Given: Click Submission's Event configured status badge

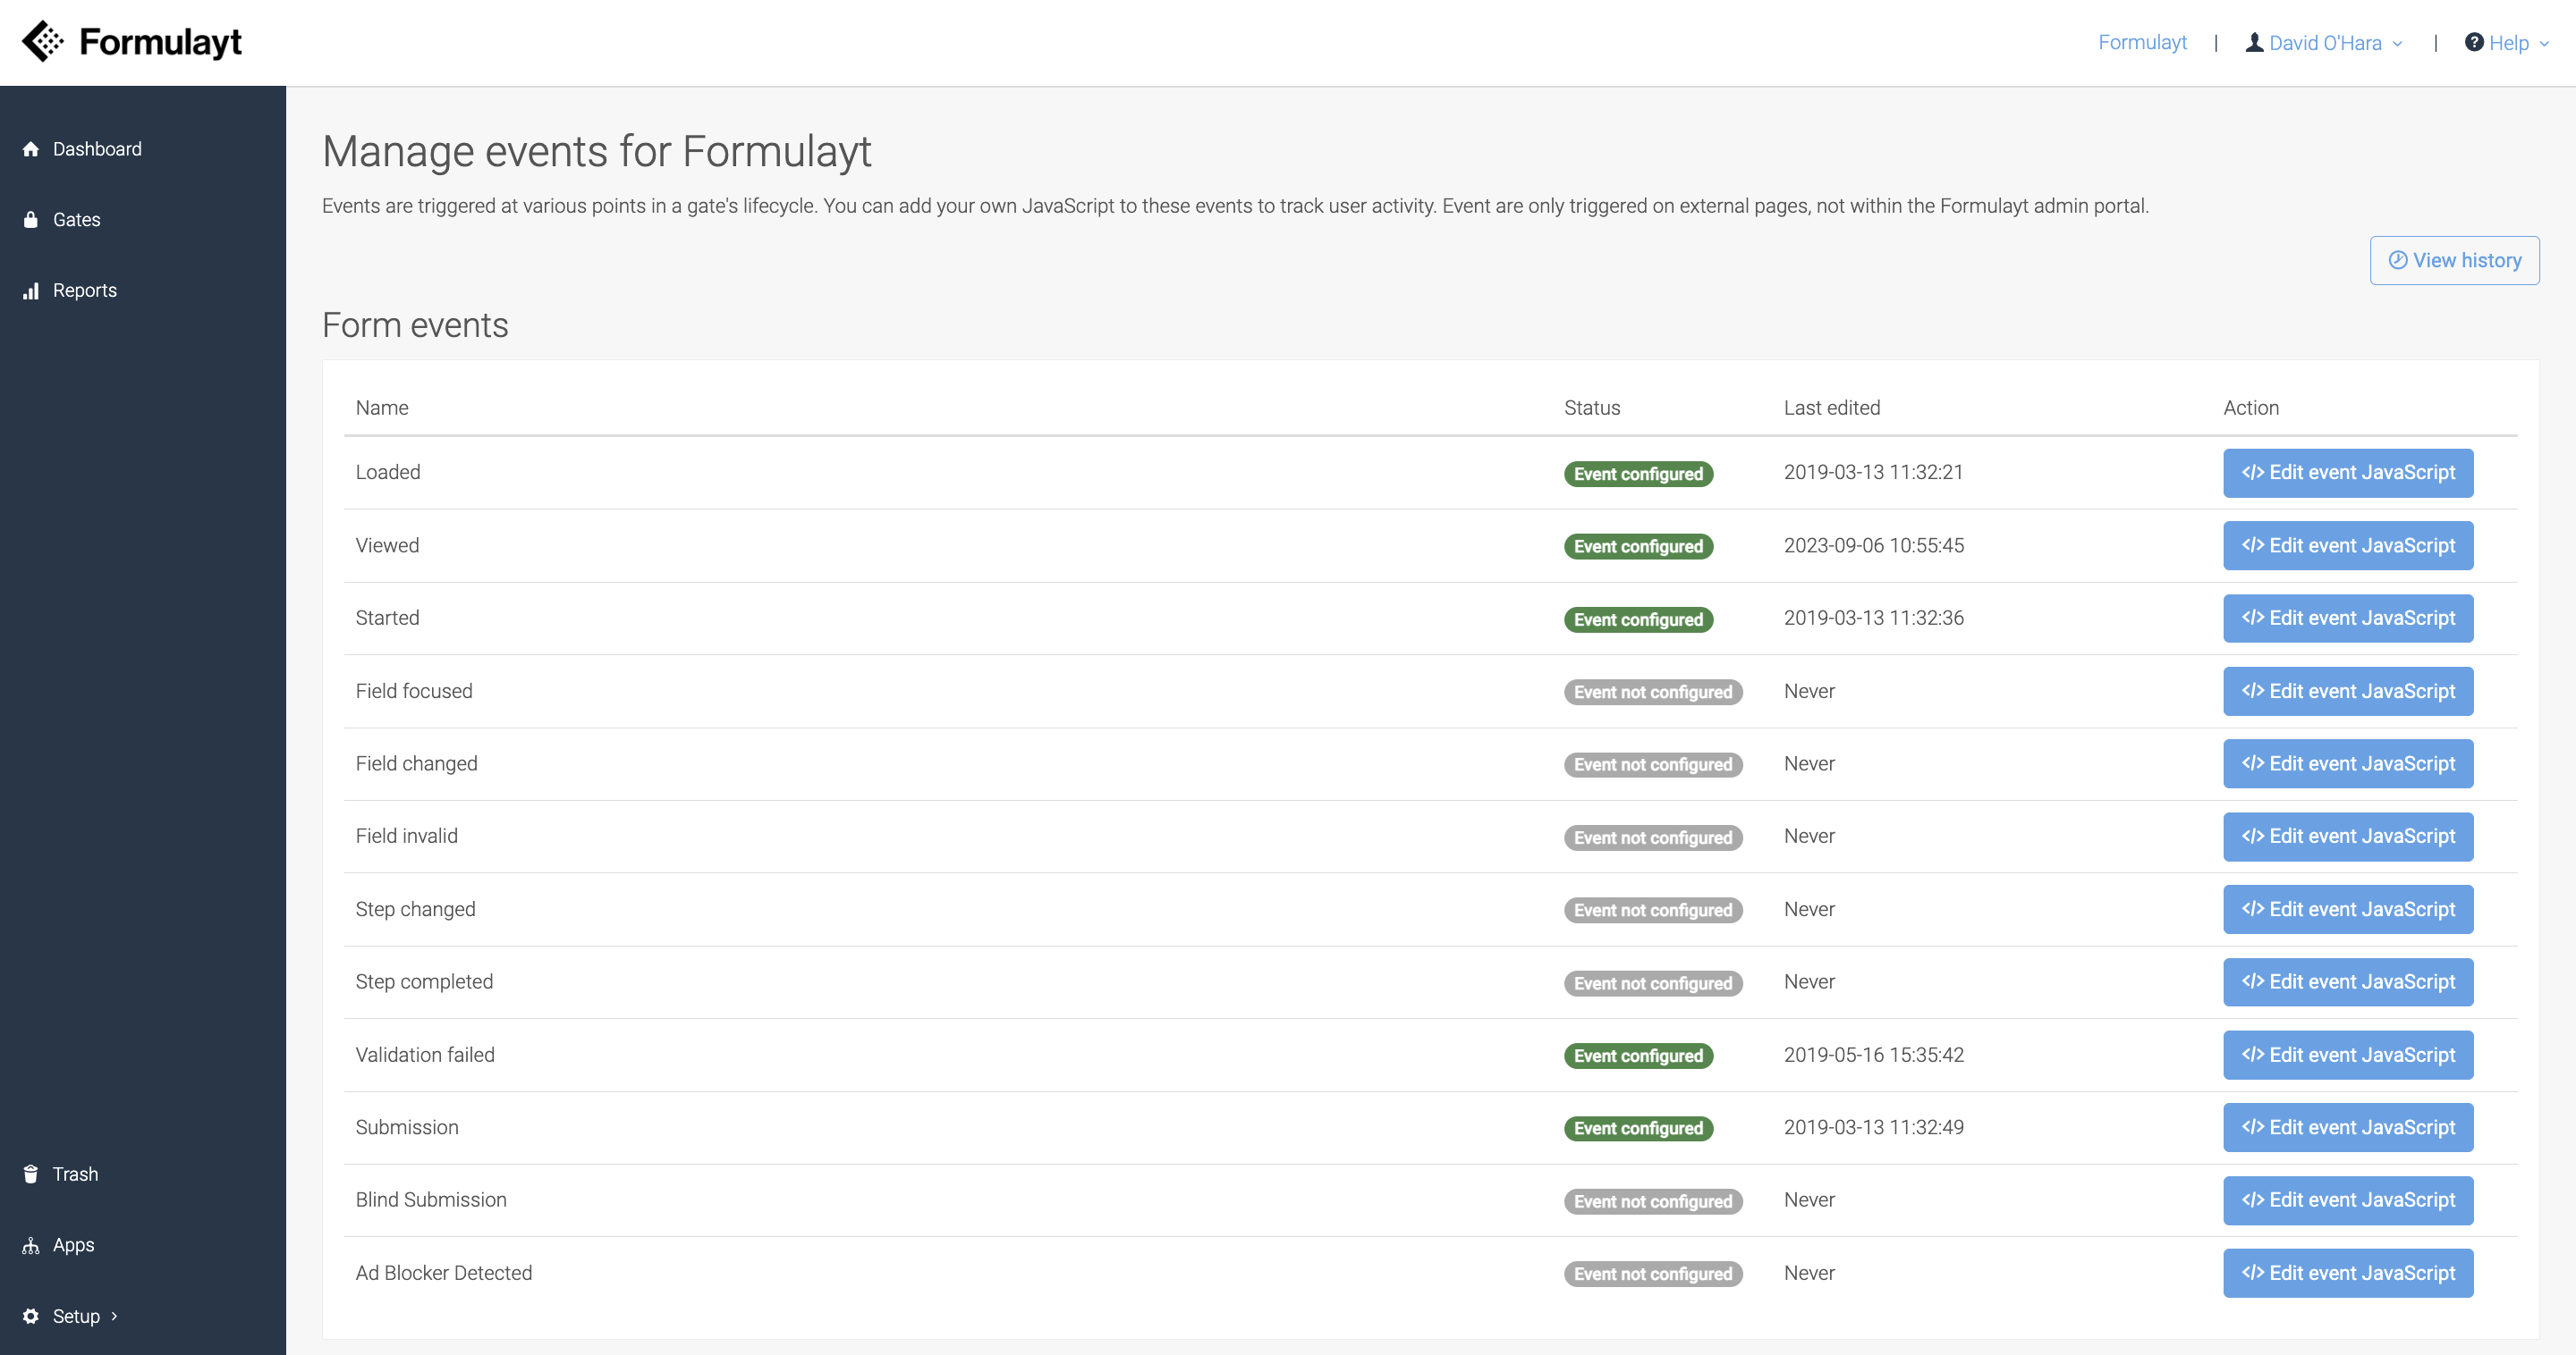Looking at the screenshot, I should coord(1638,1128).
